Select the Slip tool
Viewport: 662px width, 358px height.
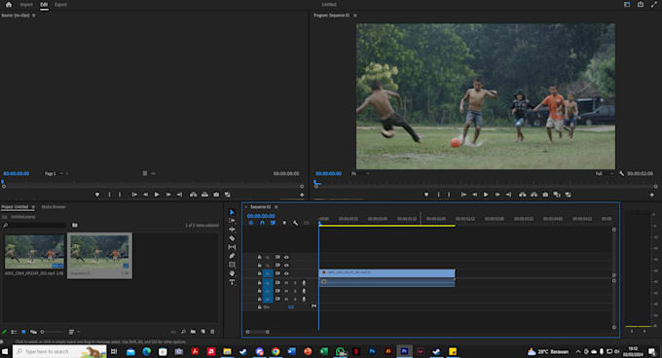tap(232, 247)
